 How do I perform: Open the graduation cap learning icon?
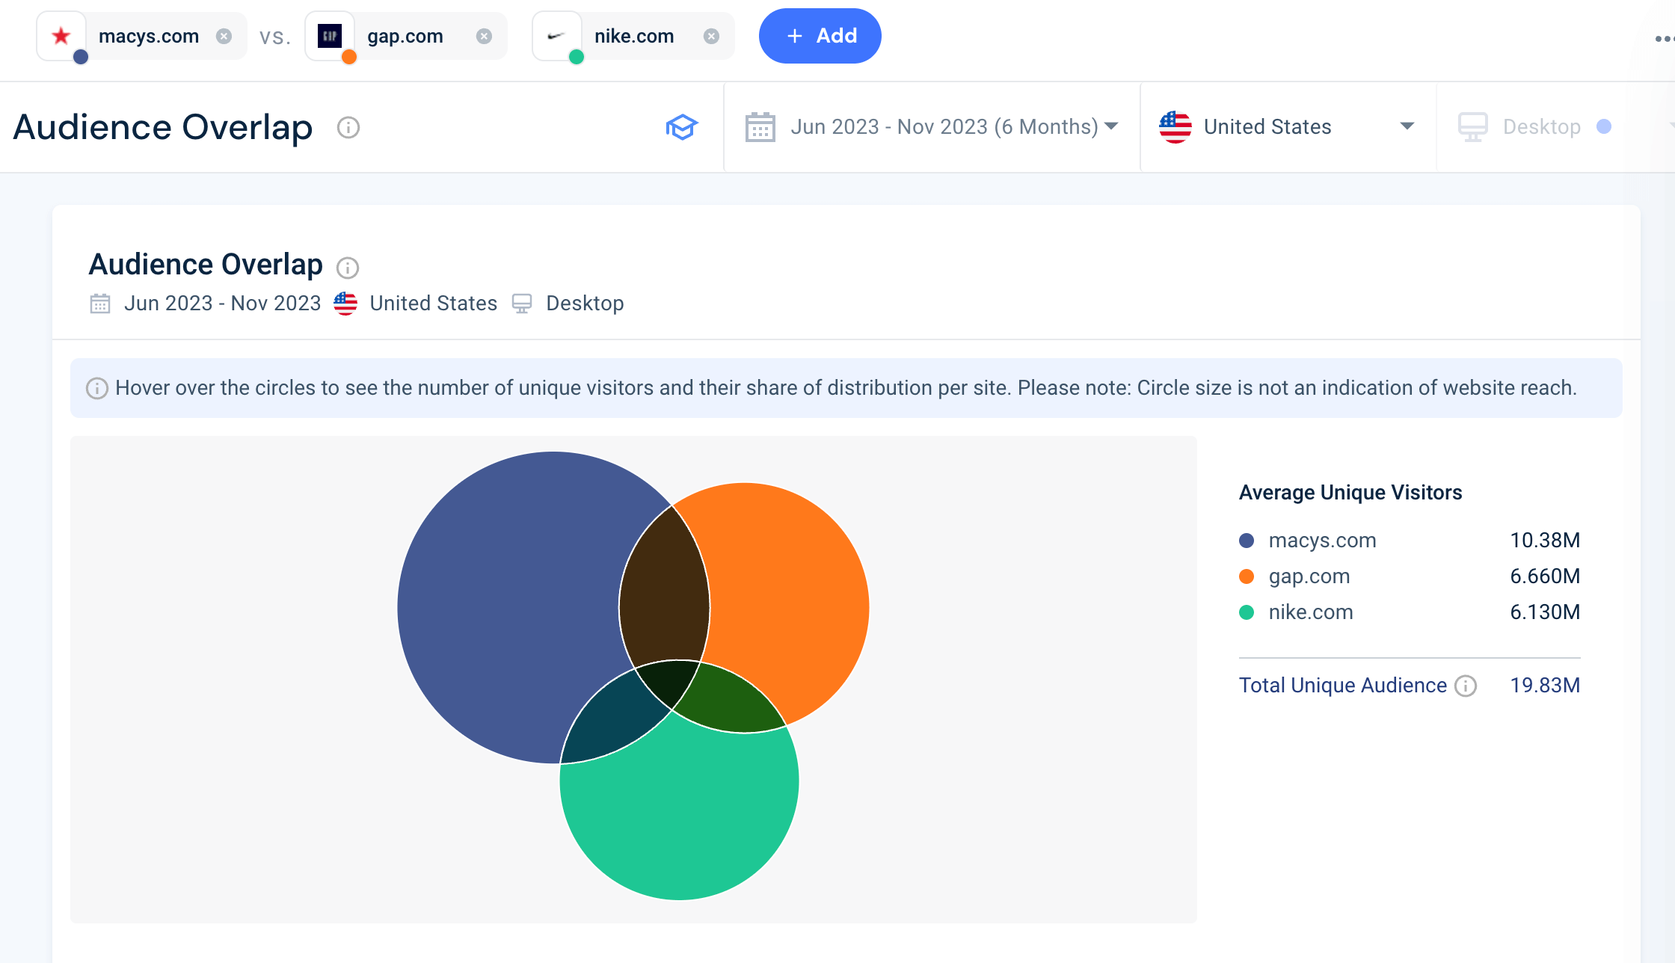(682, 127)
